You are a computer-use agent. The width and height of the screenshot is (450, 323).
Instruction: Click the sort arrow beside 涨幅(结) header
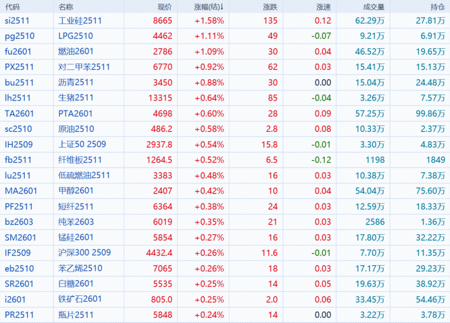point(222,7)
